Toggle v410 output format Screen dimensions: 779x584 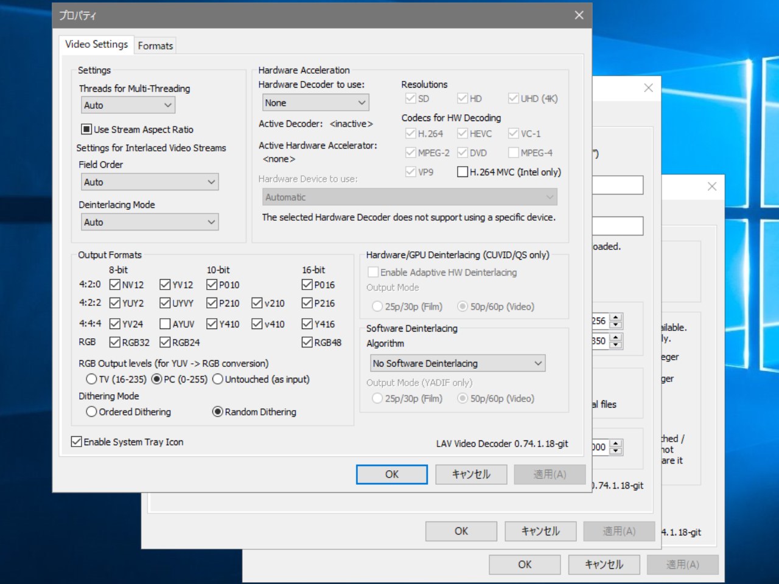(x=257, y=324)
